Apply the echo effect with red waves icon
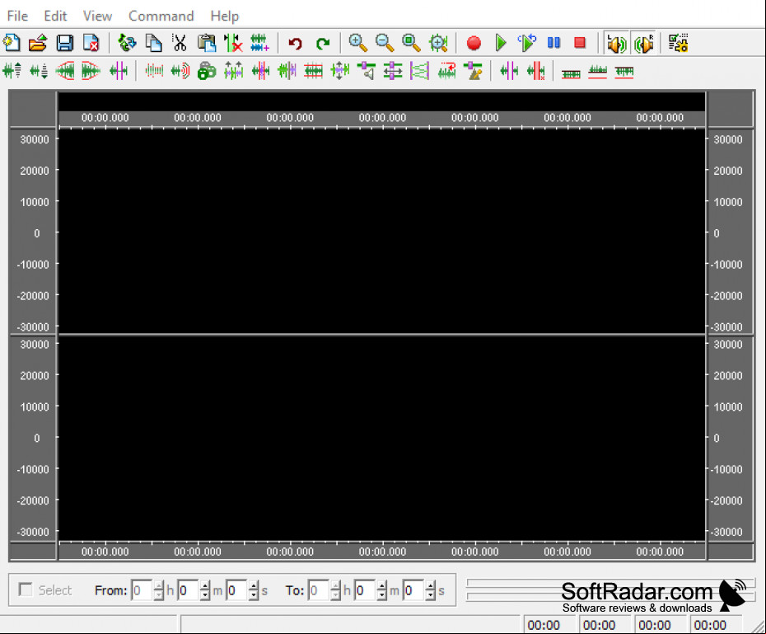This screenshot has height=634, width=766. [x=180, y=71]
